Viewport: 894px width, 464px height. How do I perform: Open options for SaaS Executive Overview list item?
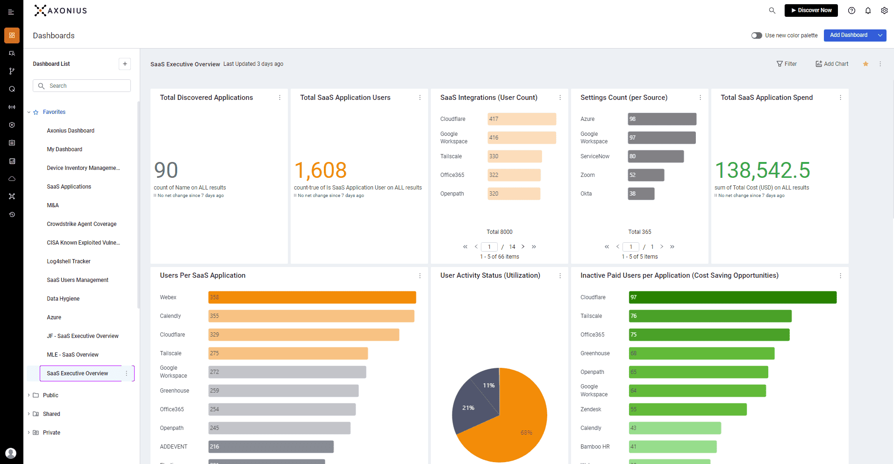(126, 373)
